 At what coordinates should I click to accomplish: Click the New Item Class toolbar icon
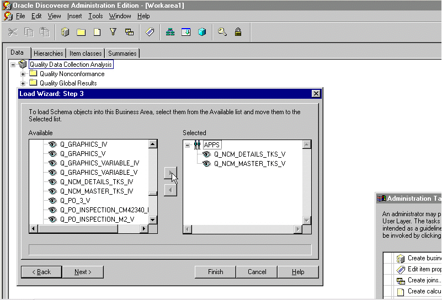186,32
